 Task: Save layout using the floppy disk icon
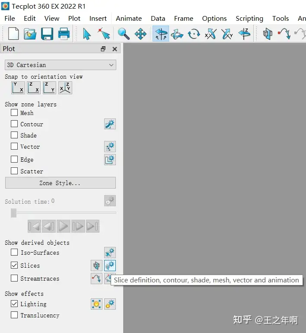[47, 34]
